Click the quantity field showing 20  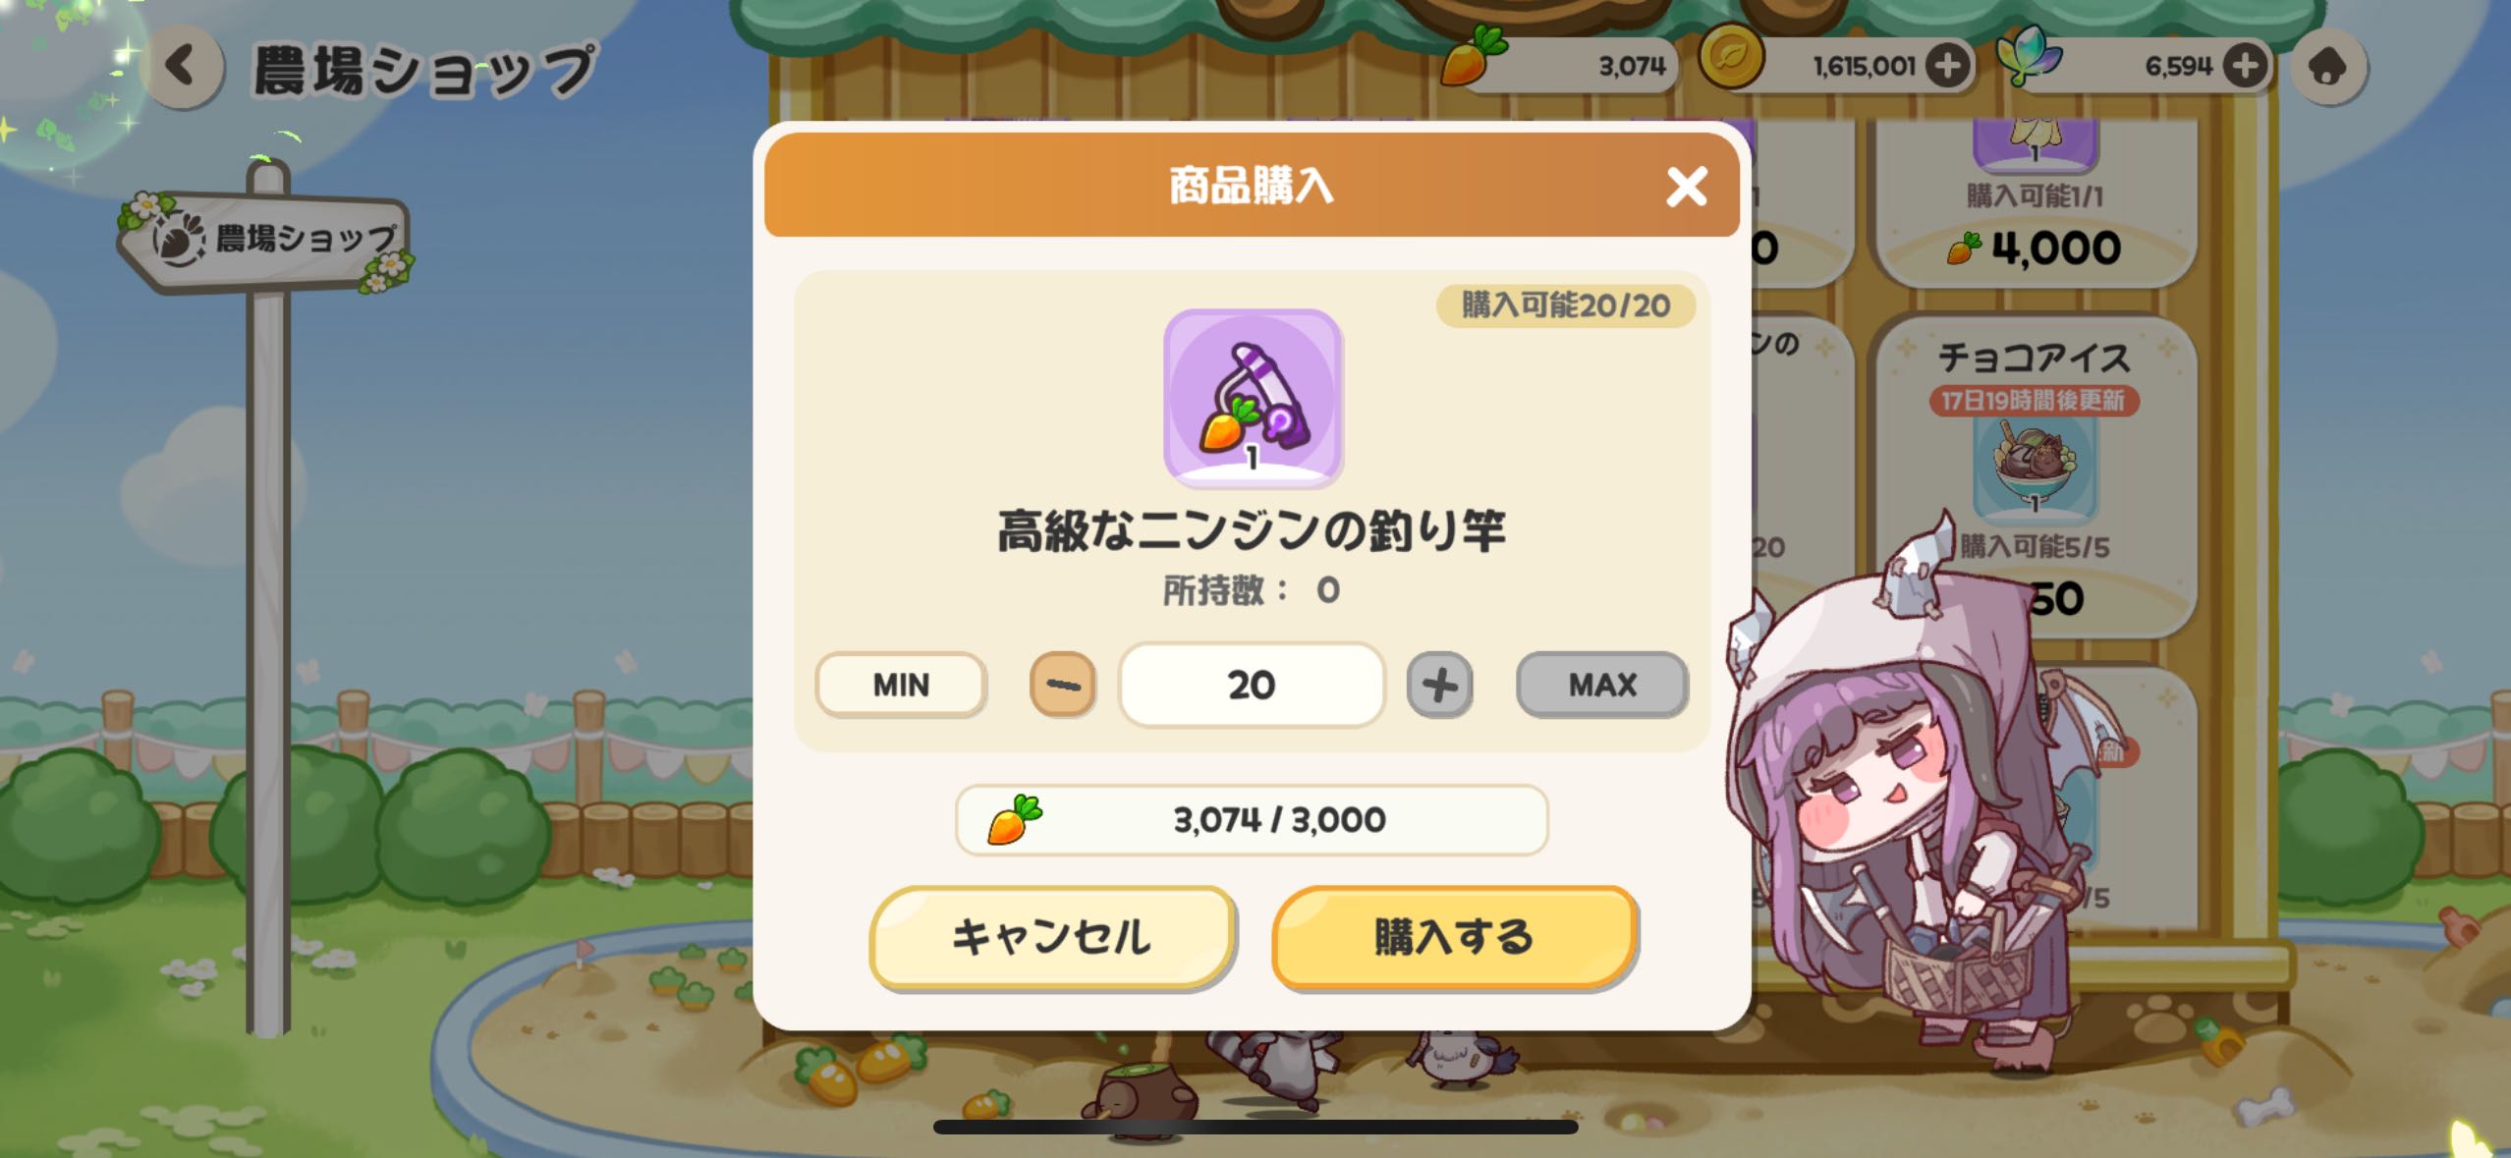(x=1252, y=685)
